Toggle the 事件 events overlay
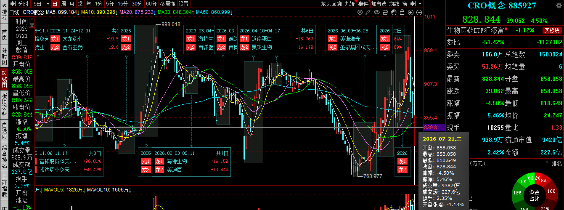 click(363, 4)
